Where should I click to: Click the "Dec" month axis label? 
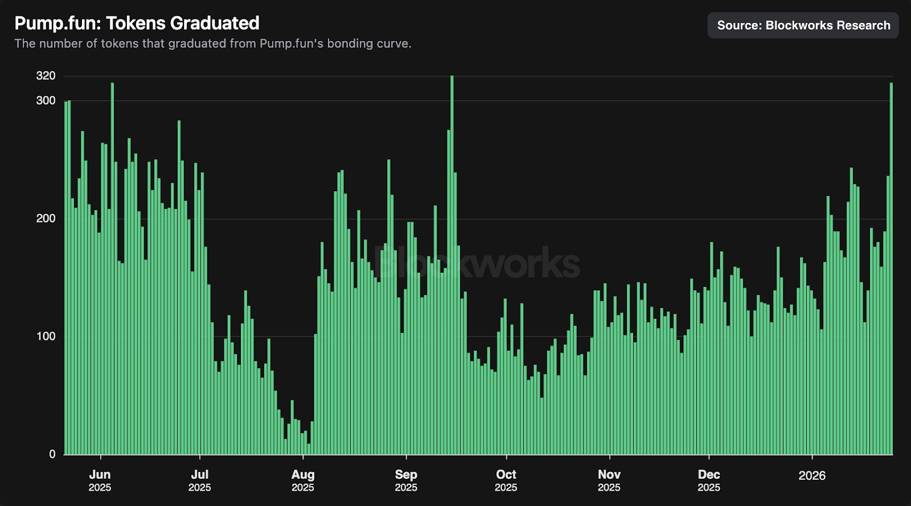point(709,475)
